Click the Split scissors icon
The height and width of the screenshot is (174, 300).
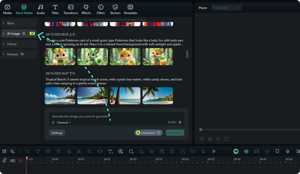[79, 151]
